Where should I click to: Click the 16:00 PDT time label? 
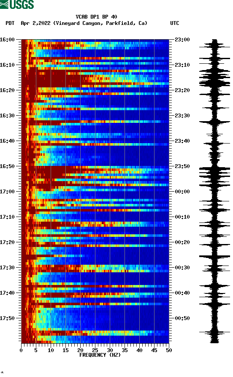click(7, 39)
